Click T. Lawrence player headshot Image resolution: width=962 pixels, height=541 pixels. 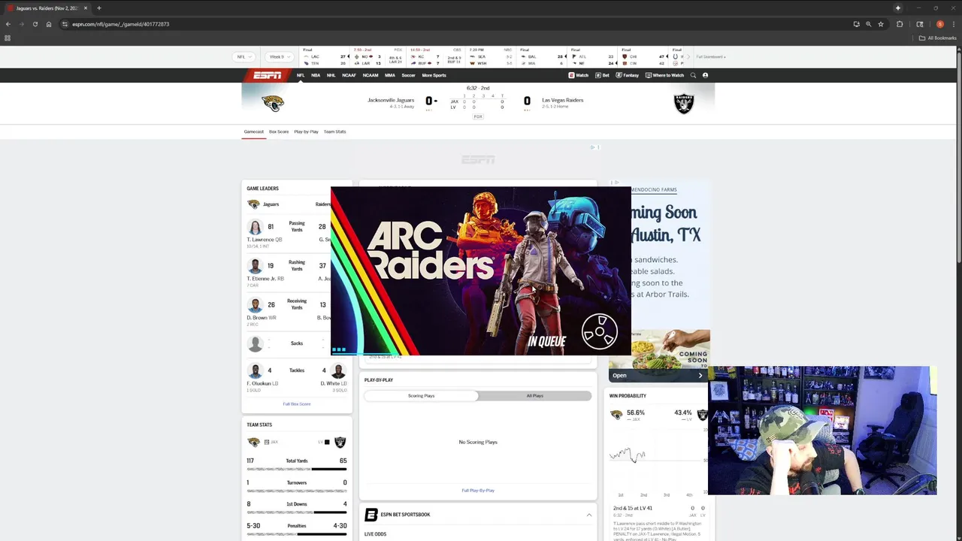[256, 227]
